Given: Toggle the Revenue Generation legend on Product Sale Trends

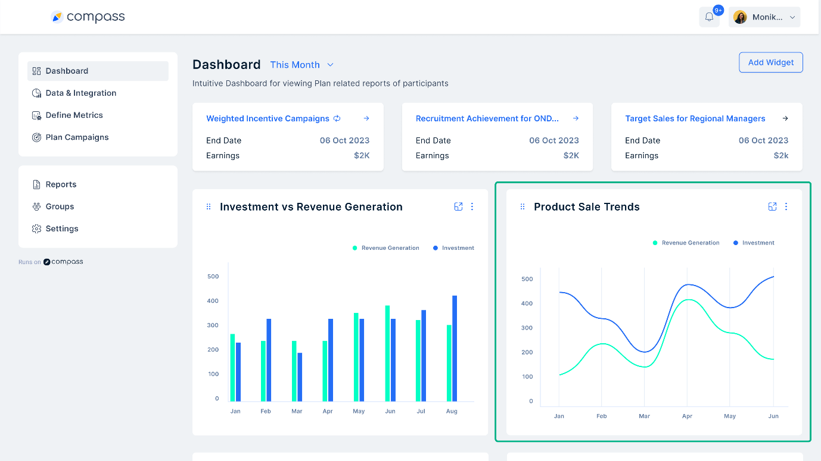Looking at the screenshot, I should [686, 243].
